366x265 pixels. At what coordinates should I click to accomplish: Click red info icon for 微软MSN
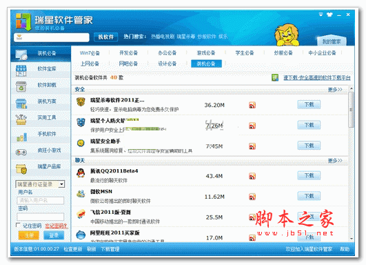point(252,197)
